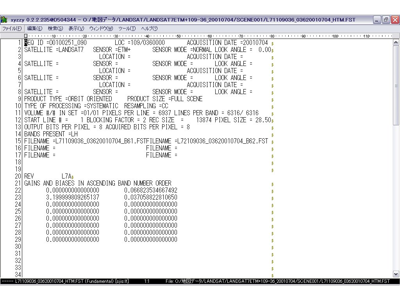The image size is (400, 300).
Task: Restore down the xyzzy window
Action: coord(386,20)
